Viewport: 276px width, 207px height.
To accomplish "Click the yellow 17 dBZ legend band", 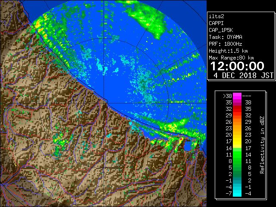I will click(237, 141).
